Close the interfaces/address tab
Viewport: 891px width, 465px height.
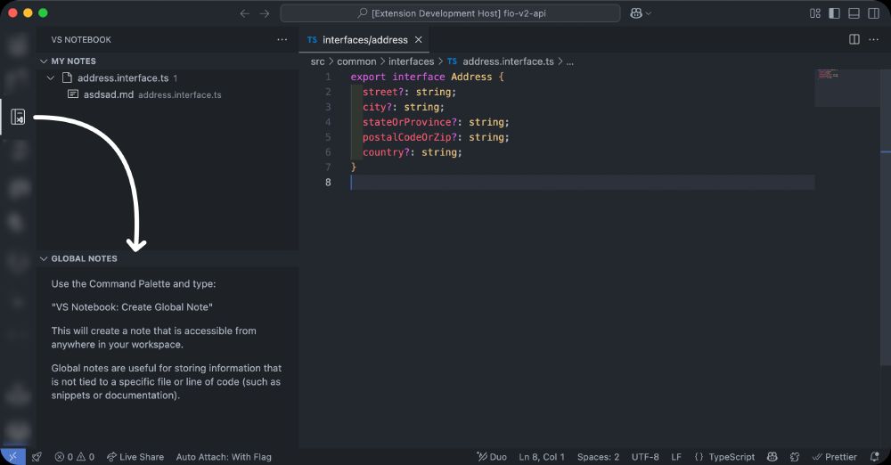(418, 40)
